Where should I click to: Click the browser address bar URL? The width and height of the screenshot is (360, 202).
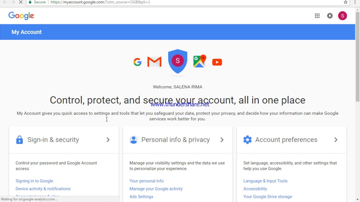click(x=100, y=2)
